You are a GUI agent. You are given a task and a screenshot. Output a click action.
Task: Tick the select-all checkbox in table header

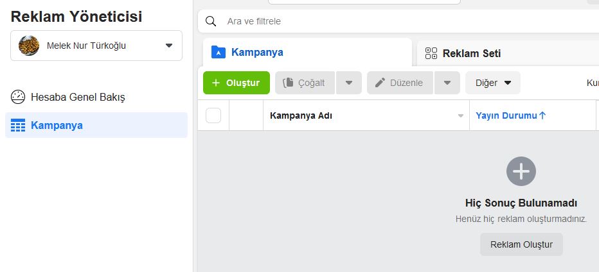[213, 115]
